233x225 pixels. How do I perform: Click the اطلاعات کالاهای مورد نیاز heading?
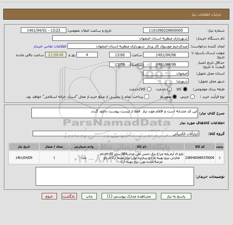click(x=202, y=123)
